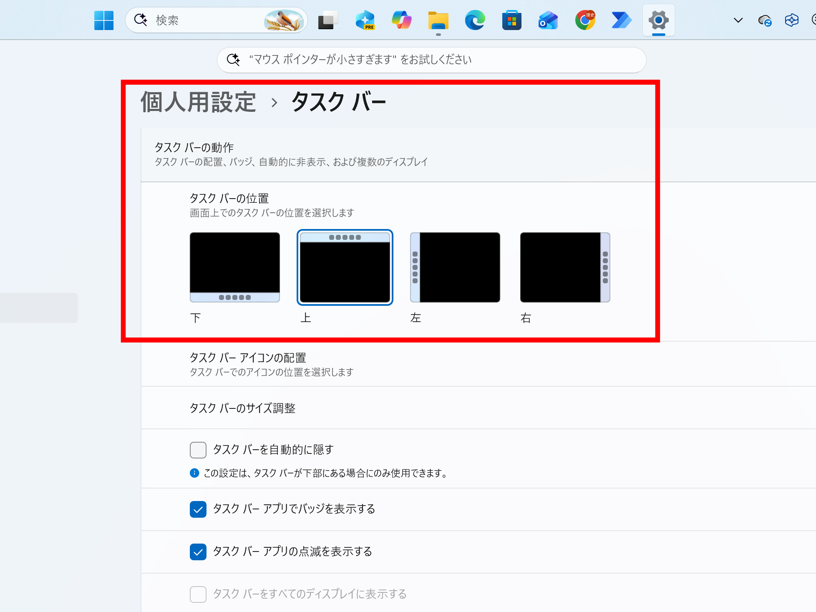
Task: Click the taskbar search box labeled 検索
Action: 217,20
